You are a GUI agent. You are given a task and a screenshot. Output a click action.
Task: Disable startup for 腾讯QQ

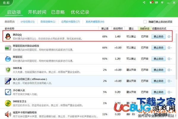(158, 37)
